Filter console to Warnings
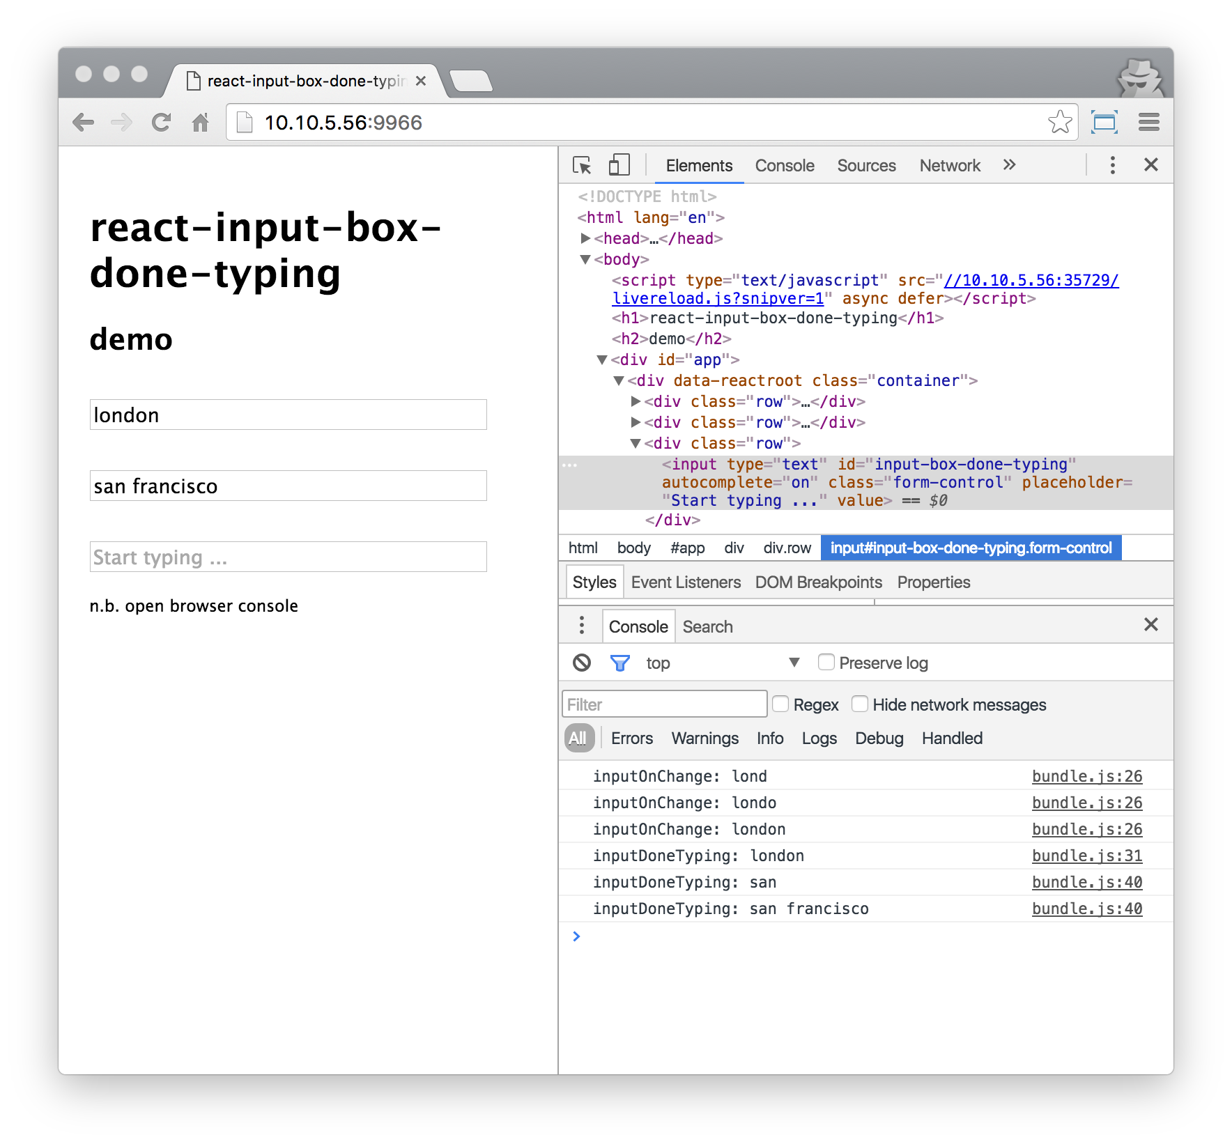Viewport: 1232px width, 1144px height. pos(705,739)
